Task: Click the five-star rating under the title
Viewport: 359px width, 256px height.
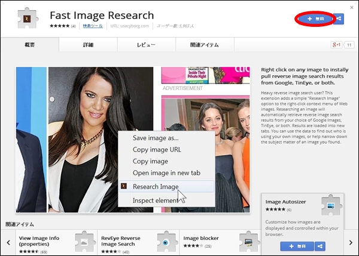Action: click(59, 26)
